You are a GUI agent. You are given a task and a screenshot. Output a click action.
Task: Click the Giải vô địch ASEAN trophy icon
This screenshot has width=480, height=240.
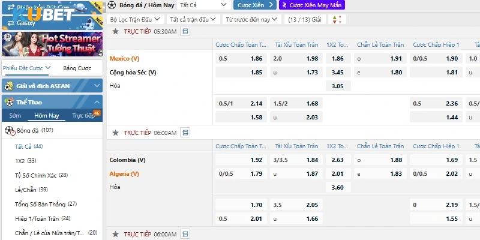pos(9,86)
